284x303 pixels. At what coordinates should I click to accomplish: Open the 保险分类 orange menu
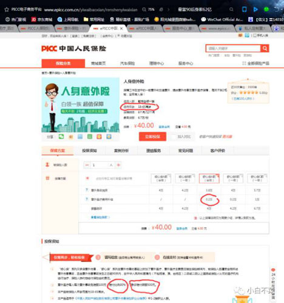coord(63,63)
